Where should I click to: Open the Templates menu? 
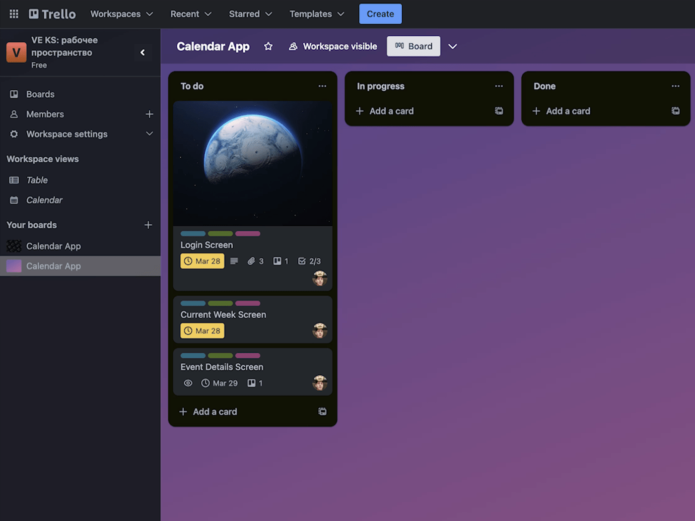pos(316,14)
